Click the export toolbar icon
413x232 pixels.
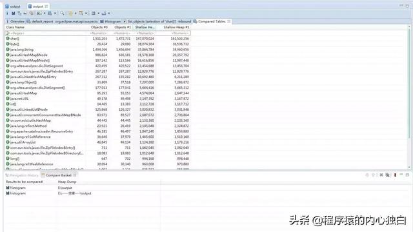point(93,13)
